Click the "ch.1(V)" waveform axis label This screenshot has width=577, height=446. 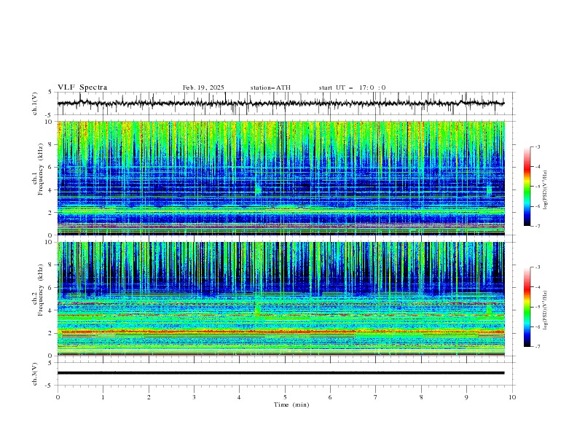pos(35,103)
